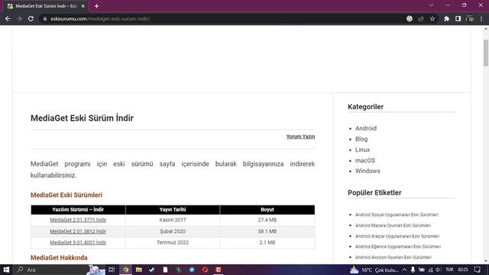This screenshot has width=489, height=275.
Task: Download MediaGet 3.01.4001 İndir
Action: [x=78, y=243]
